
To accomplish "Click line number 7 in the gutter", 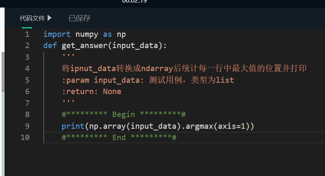I will click(x=27, y=103).
